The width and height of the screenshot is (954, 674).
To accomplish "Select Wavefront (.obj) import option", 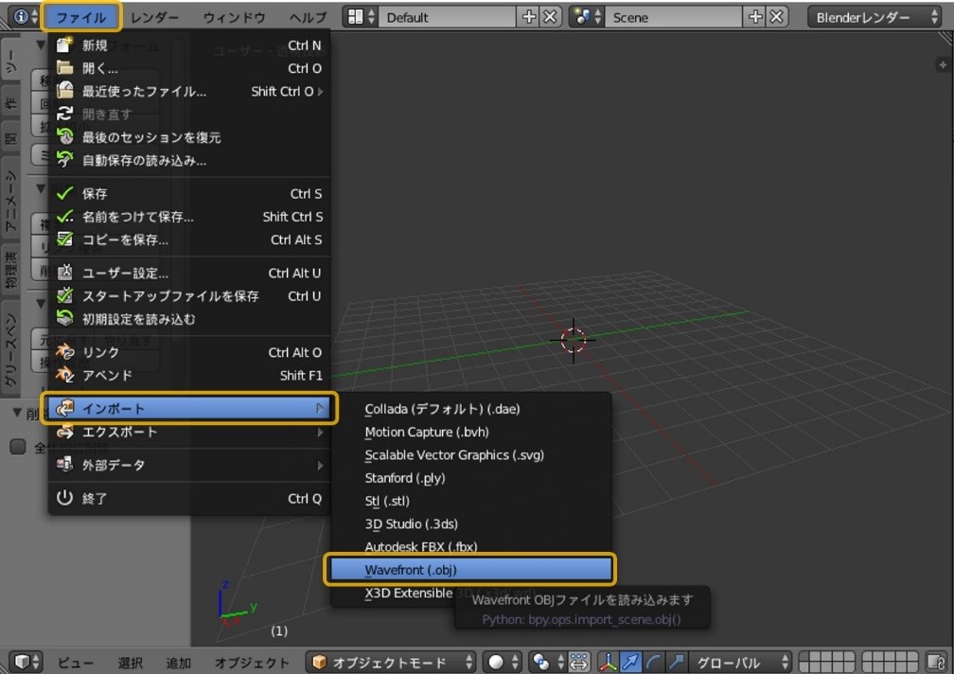I will point(470,569).
